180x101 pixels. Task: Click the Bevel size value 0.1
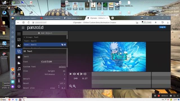click(64, 88)
